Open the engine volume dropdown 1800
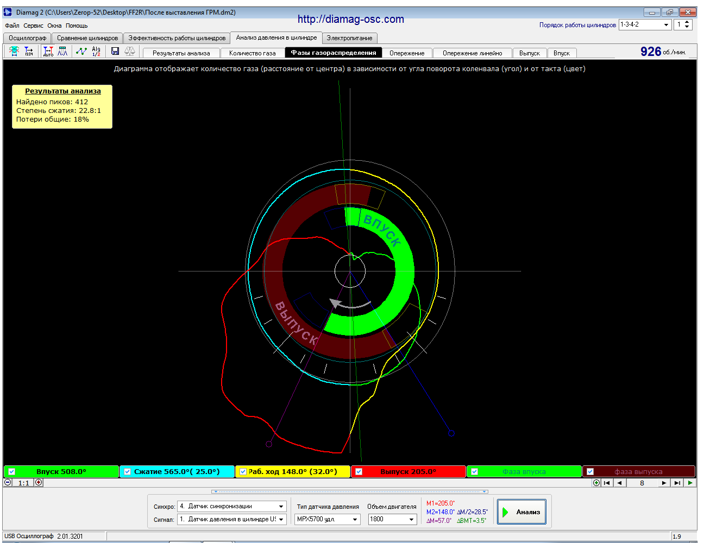Viewport: 704px width, 543px height. click(x=412, y=519)
